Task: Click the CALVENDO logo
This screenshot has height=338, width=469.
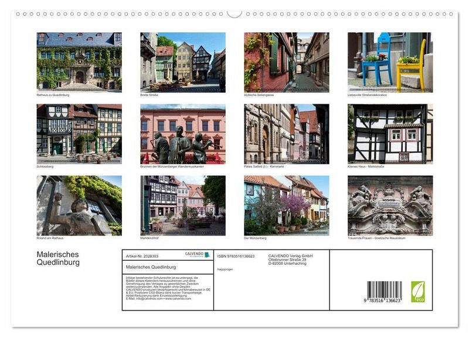Action: tap(197, 255)
